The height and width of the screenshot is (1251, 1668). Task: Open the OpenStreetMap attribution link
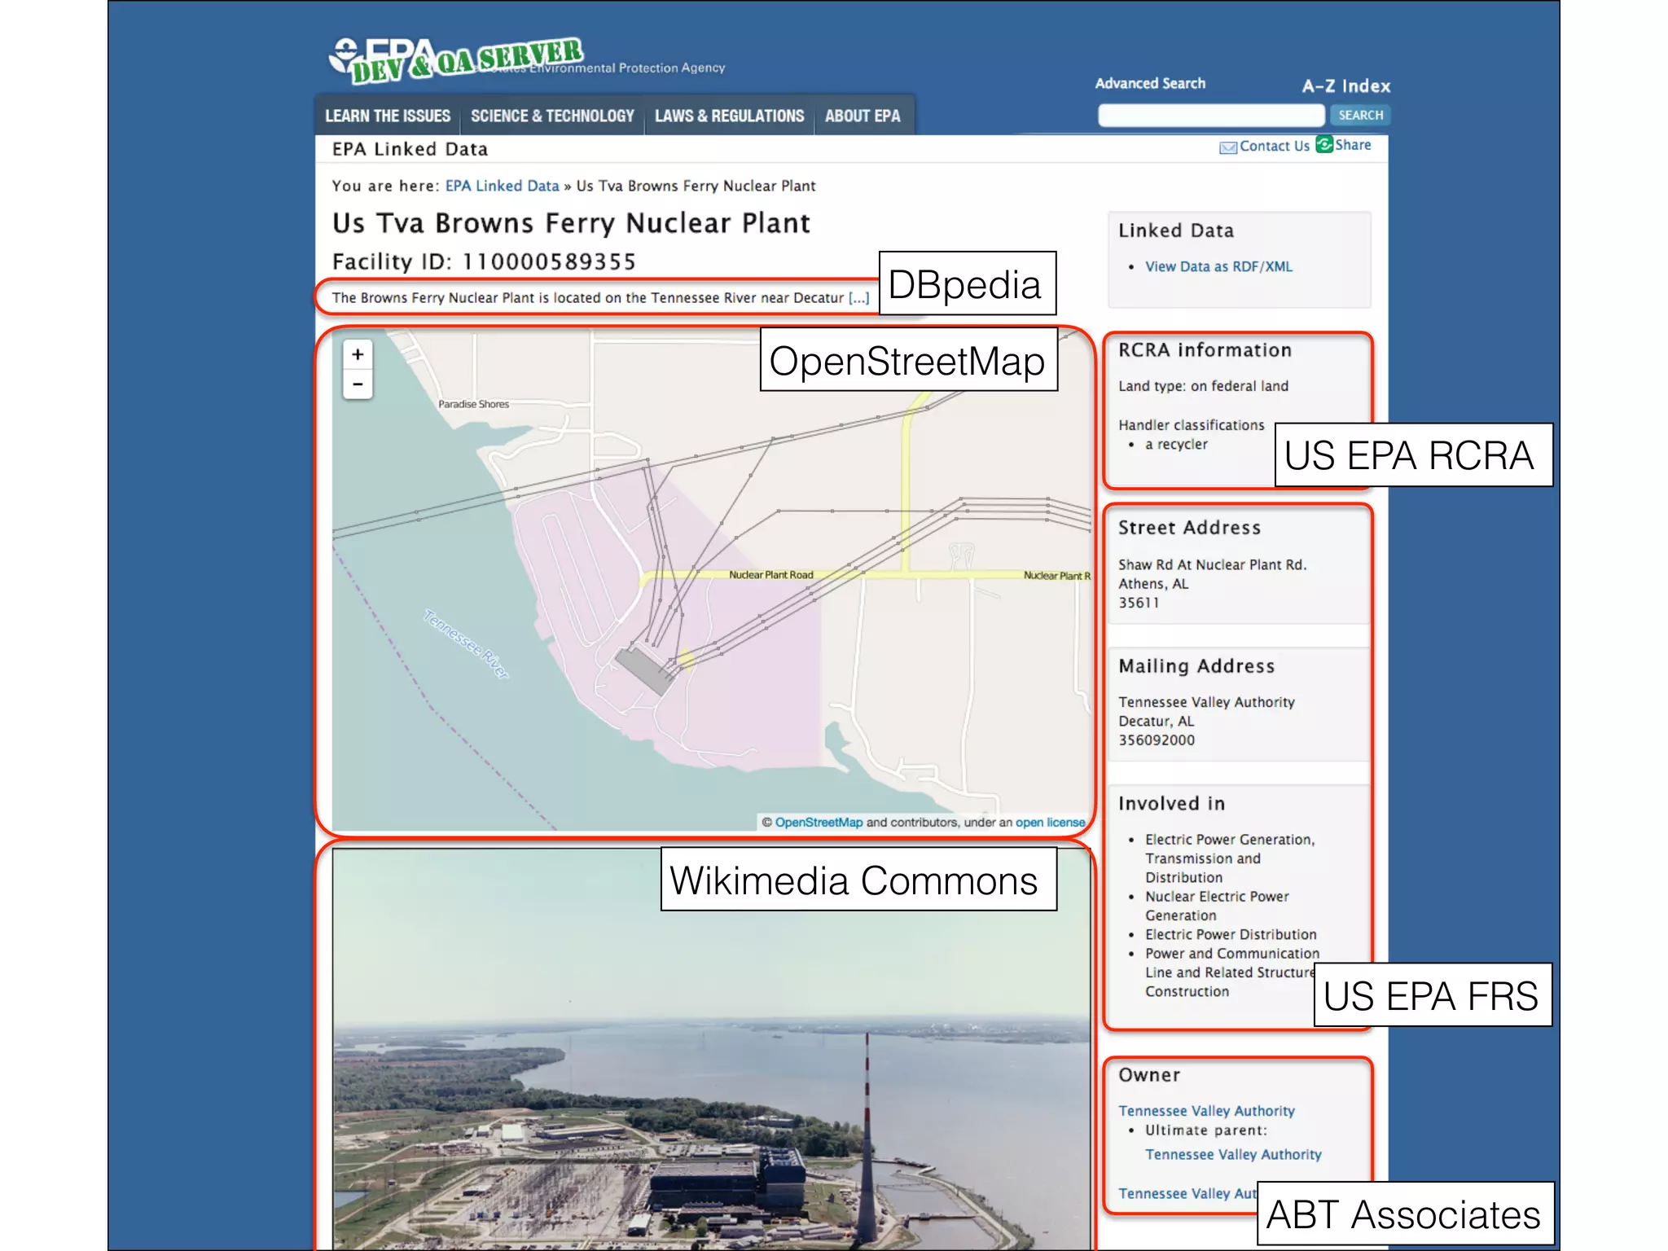[819, 823]
